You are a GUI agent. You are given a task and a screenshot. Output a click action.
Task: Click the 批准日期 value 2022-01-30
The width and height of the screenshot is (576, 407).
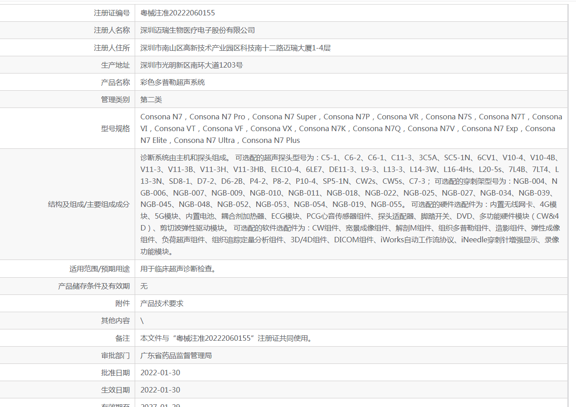click(x=160, y=373)
